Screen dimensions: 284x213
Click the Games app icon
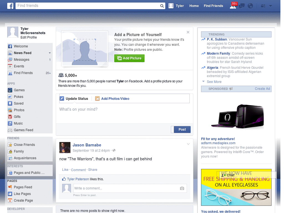(10, 90)
